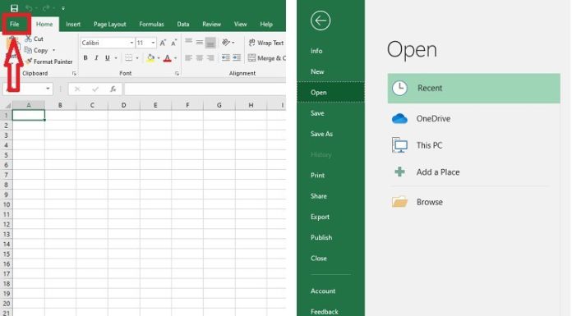Open the Clipboard group dialog launcher
Screen dimensions: 572x316
point(74,74)
